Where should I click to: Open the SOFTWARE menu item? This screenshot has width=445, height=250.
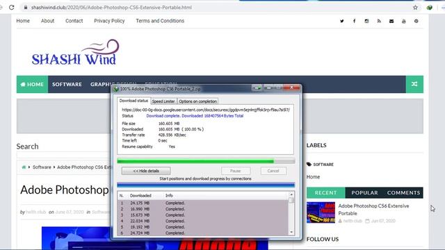(67, 84)
